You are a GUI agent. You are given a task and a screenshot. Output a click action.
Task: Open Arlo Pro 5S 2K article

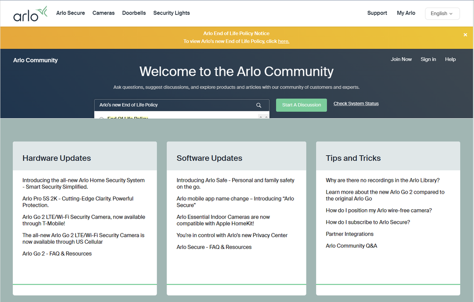78,202
